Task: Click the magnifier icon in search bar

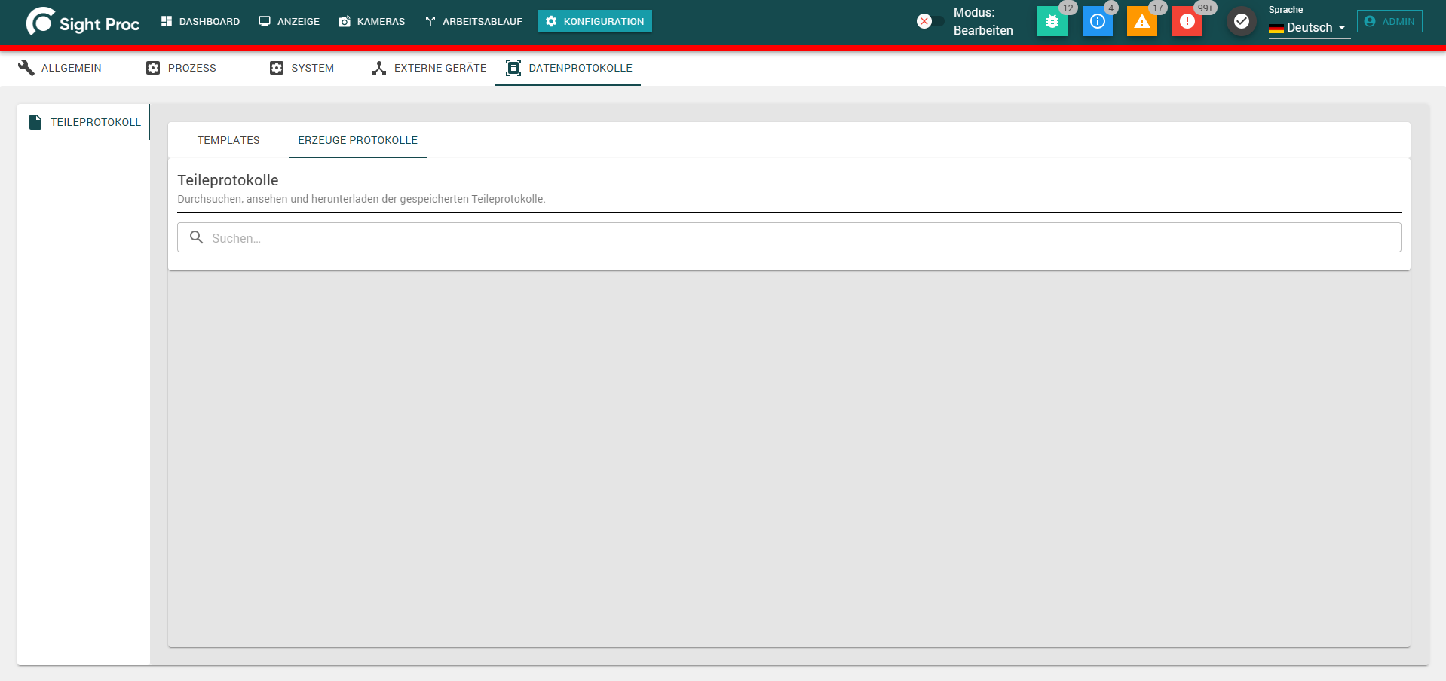Action: 197,237
